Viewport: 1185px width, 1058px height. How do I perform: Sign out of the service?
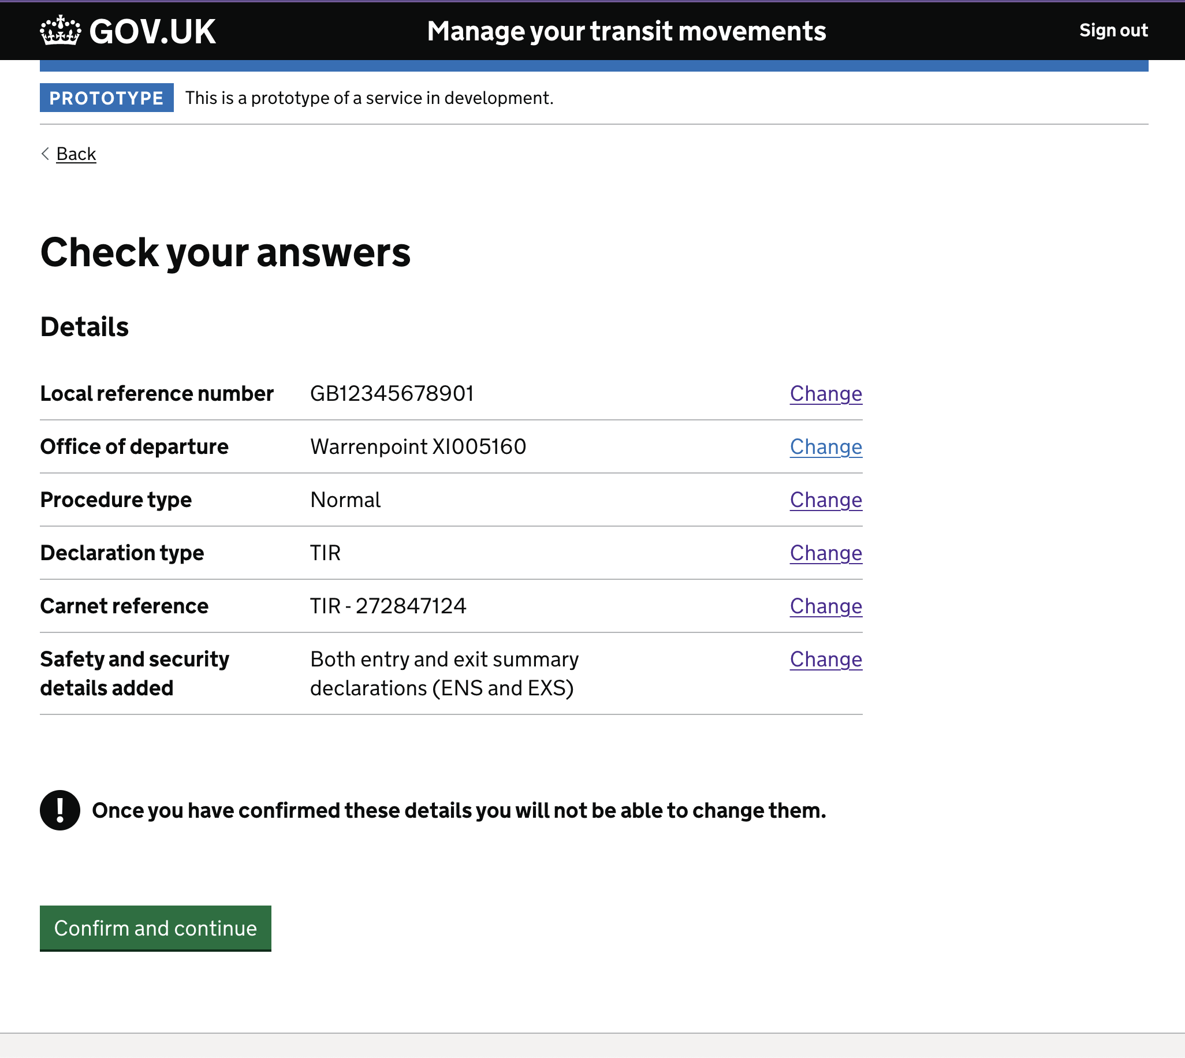point(1113,30)
